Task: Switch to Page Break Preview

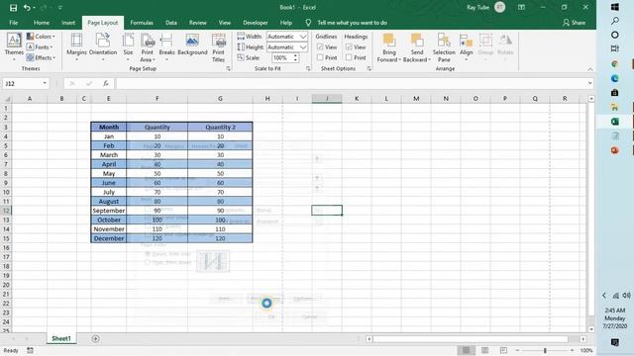Action: 503,350
